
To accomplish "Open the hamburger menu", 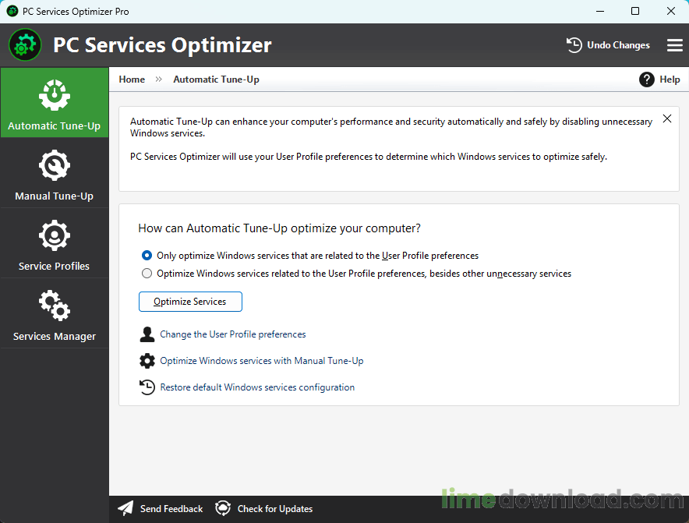I will 674,45.
